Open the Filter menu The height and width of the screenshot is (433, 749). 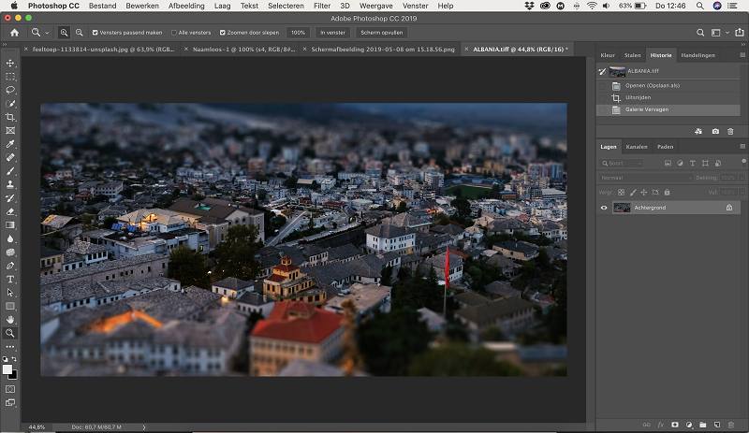click(321, 6)
